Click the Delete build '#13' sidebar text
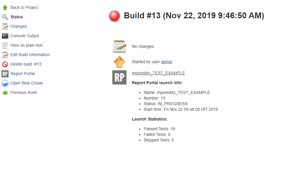The image size is (300, 171). (26, 64)
